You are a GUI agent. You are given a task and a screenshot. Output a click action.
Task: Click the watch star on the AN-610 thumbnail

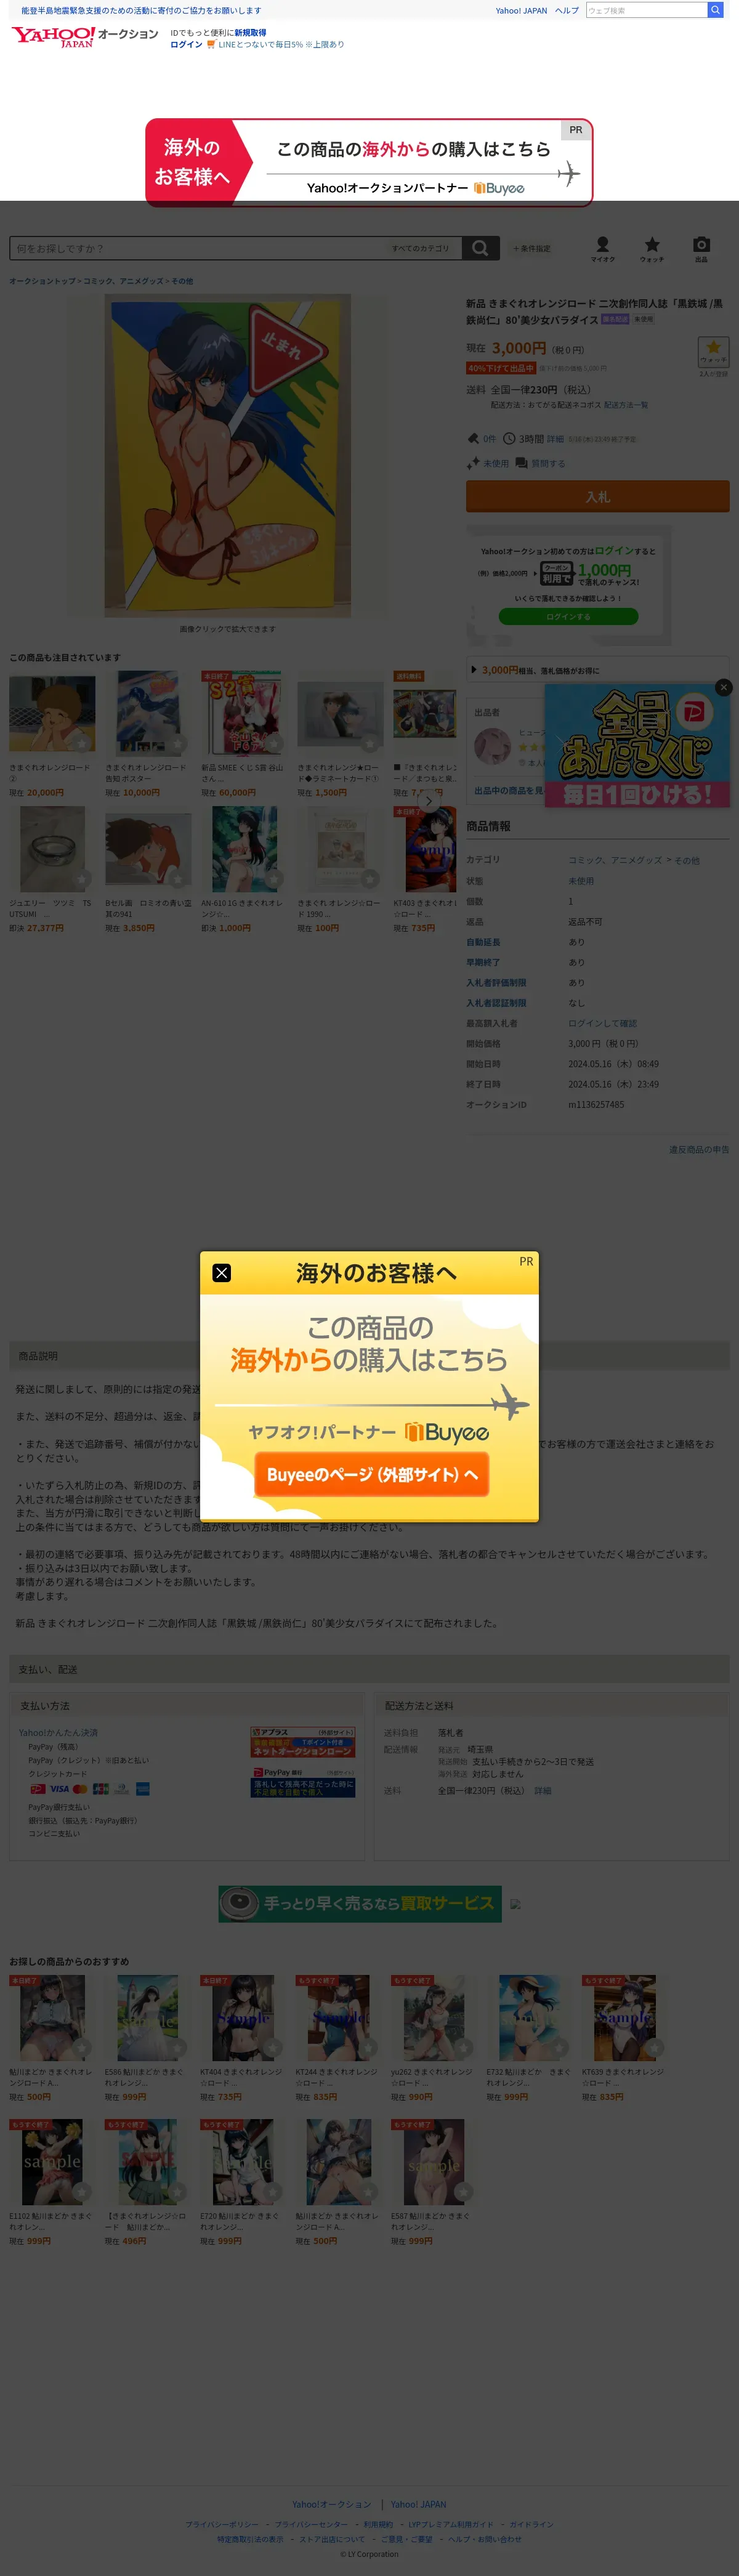[x=274, y=879]
